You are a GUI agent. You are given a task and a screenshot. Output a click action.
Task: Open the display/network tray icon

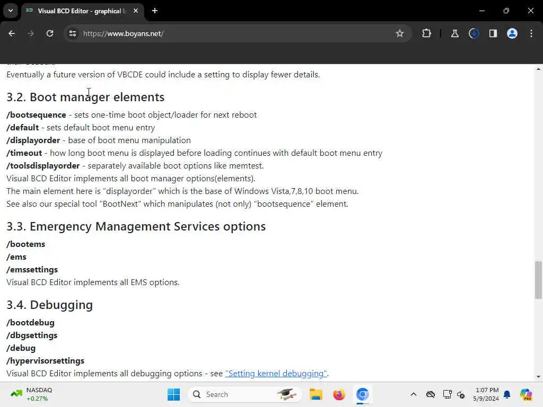point(447,394)
